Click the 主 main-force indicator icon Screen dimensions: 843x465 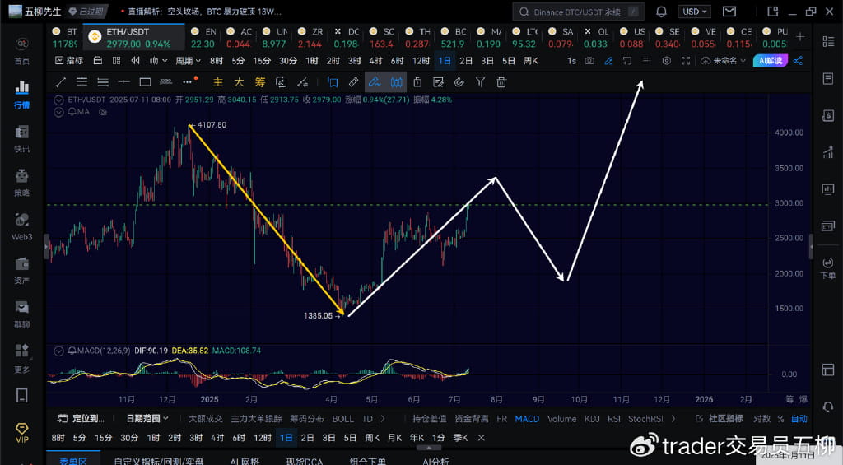(217, 81)
